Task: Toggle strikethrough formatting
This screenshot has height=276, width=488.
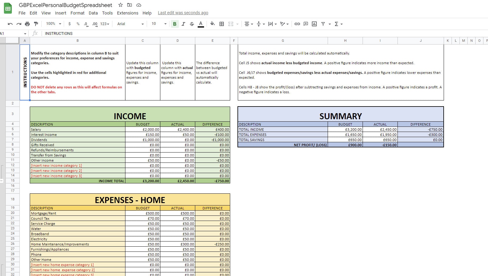Action: point(192,24)
